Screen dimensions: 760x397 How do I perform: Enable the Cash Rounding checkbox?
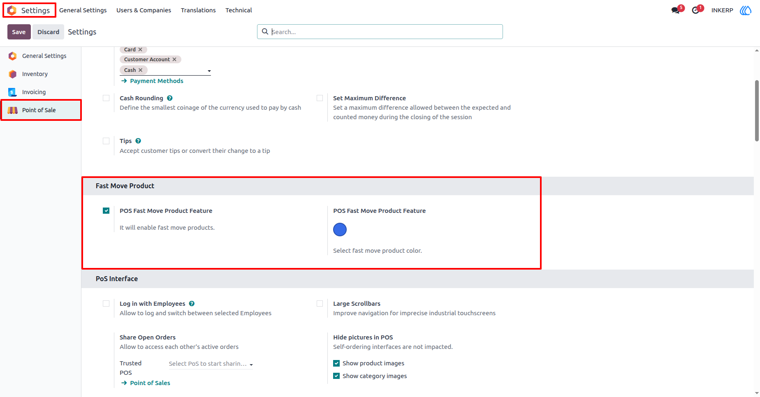(106, 98)
